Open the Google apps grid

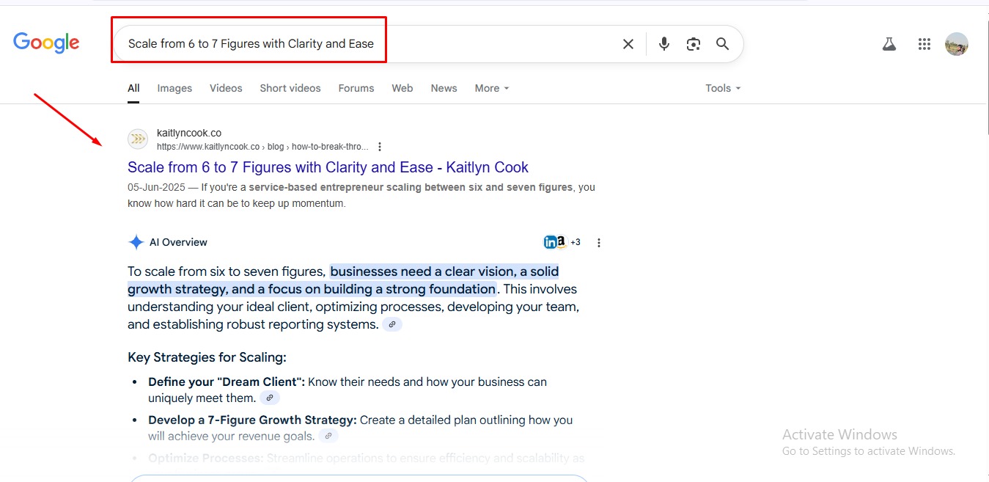click(x=924, y=44)
